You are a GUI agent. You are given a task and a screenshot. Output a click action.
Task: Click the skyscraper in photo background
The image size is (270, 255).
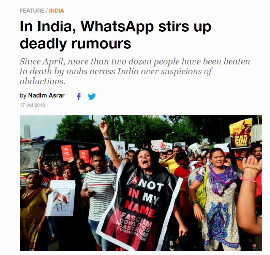[27, 131]
